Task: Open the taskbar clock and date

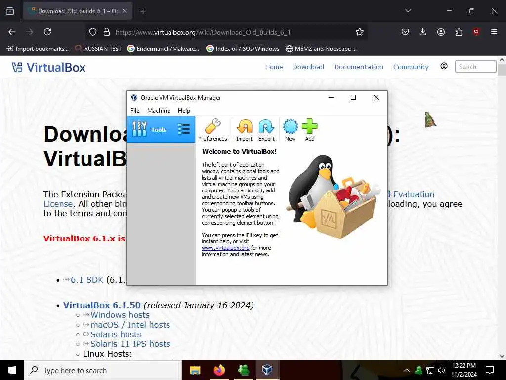Action: pyautogui.click(x=464, y=370)
